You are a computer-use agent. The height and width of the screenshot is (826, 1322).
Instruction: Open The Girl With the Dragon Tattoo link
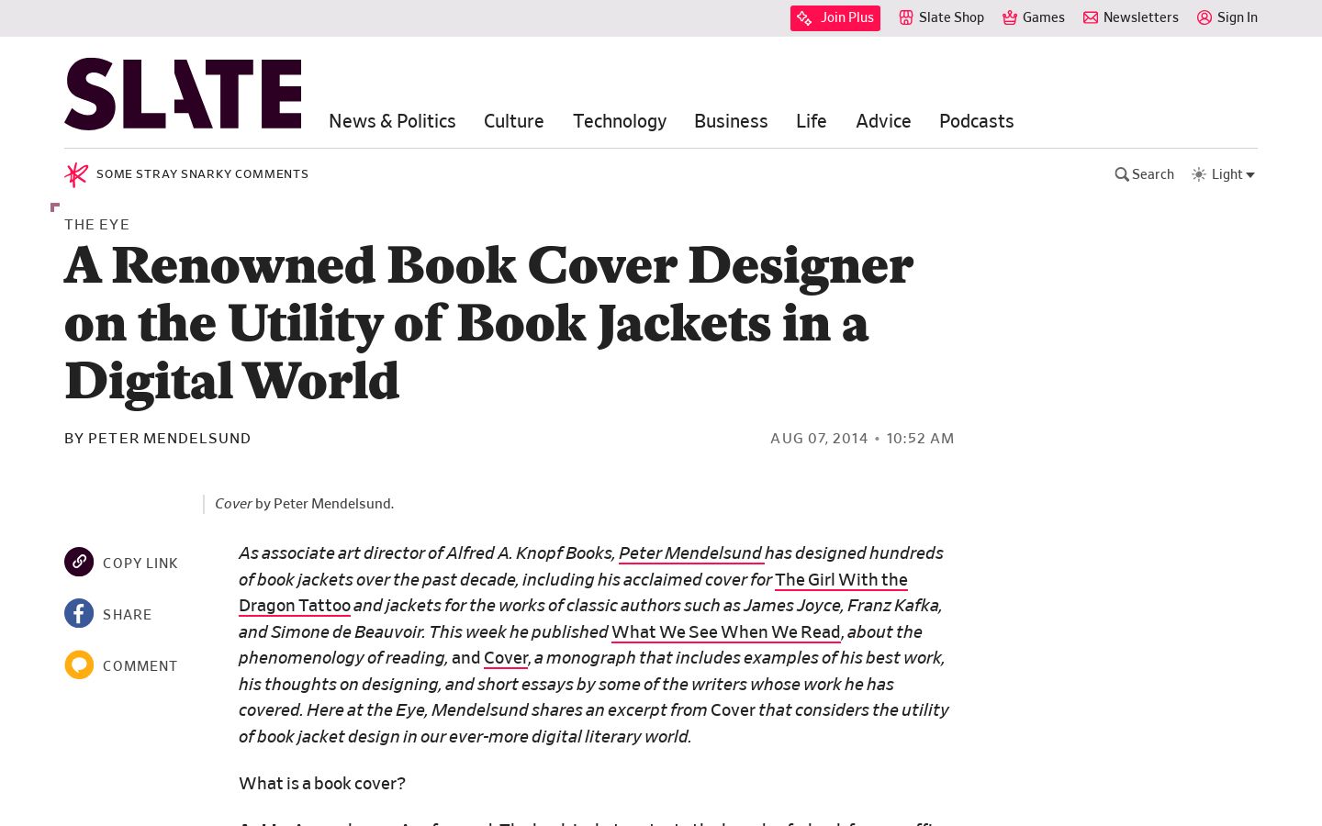point(841,580)
